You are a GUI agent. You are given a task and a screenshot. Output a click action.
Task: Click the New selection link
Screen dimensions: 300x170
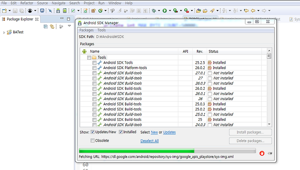[154, 132]
